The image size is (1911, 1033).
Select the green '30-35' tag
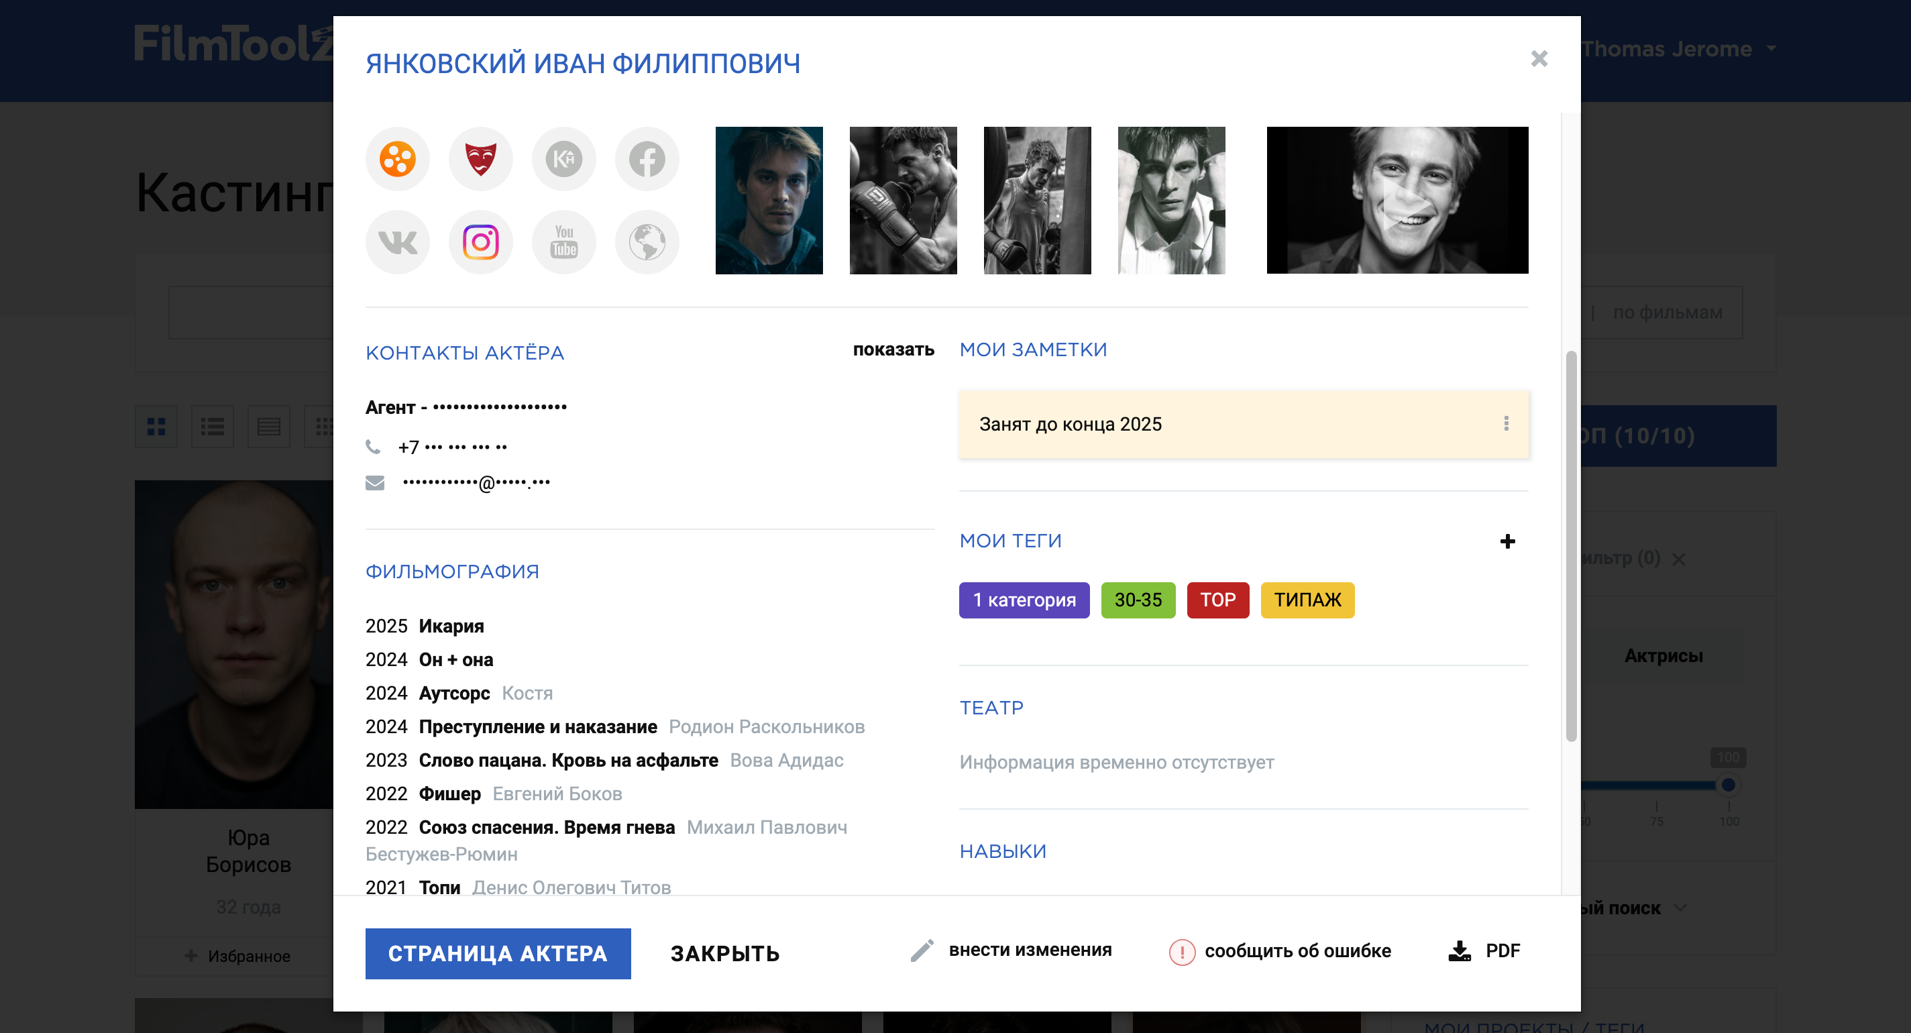1138,600
